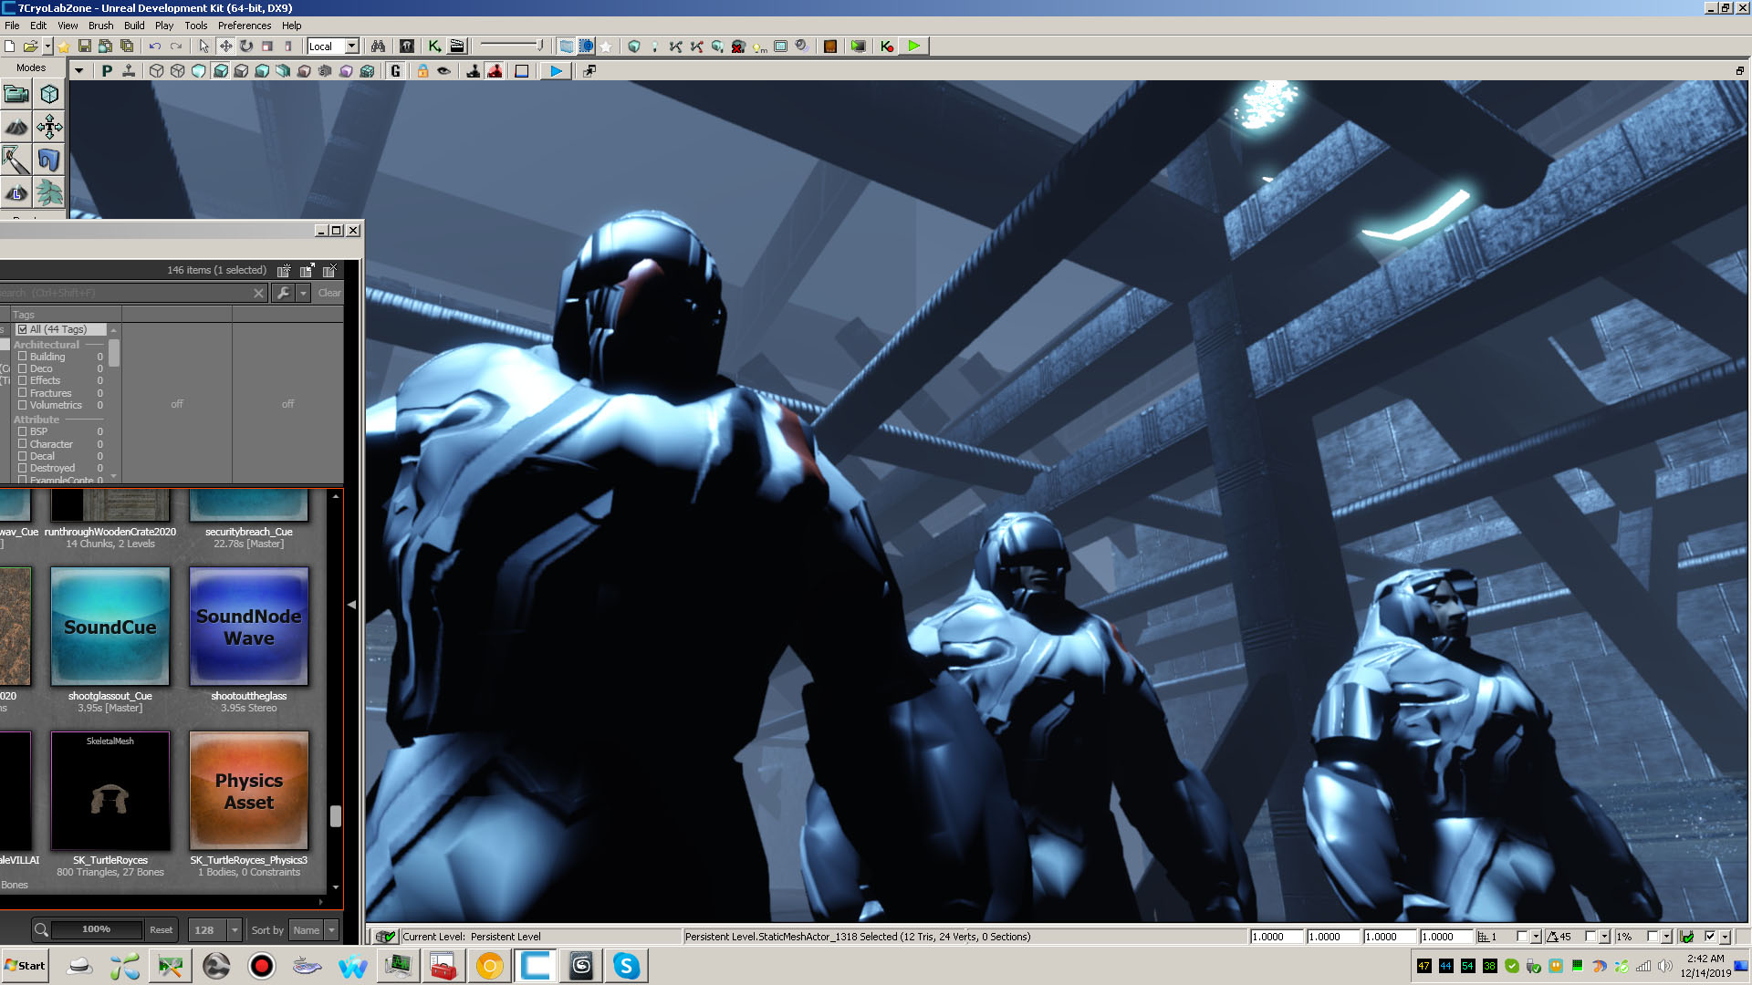The image size is (1752, 985).
Task: Open the Edit menu
Action: point(38,26)
